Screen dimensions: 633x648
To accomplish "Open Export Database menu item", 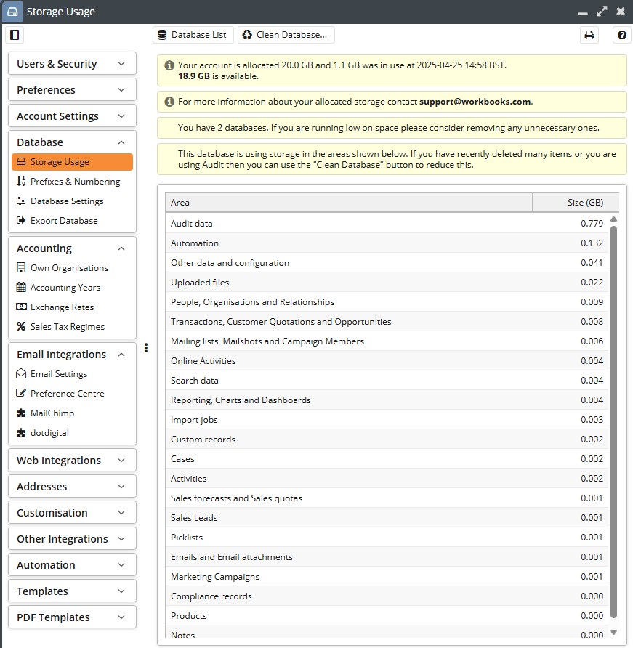I will point(73,220).
